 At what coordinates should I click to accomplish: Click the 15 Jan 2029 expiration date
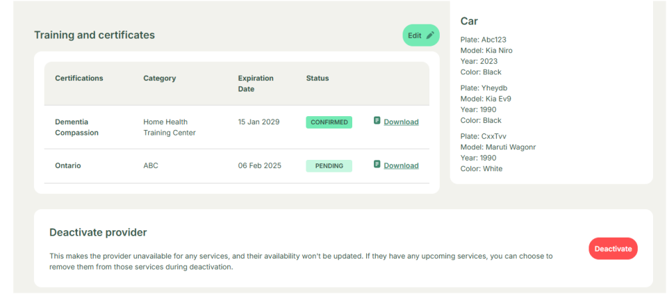tap(258, 122)
